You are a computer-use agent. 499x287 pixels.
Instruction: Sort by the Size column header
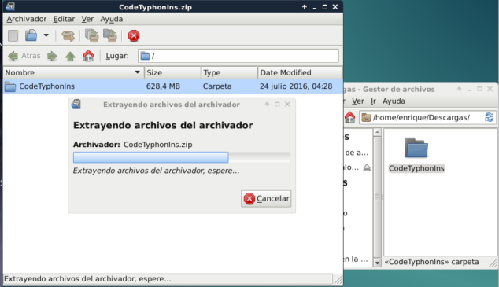pyautogui.click(x=173, y=73)
